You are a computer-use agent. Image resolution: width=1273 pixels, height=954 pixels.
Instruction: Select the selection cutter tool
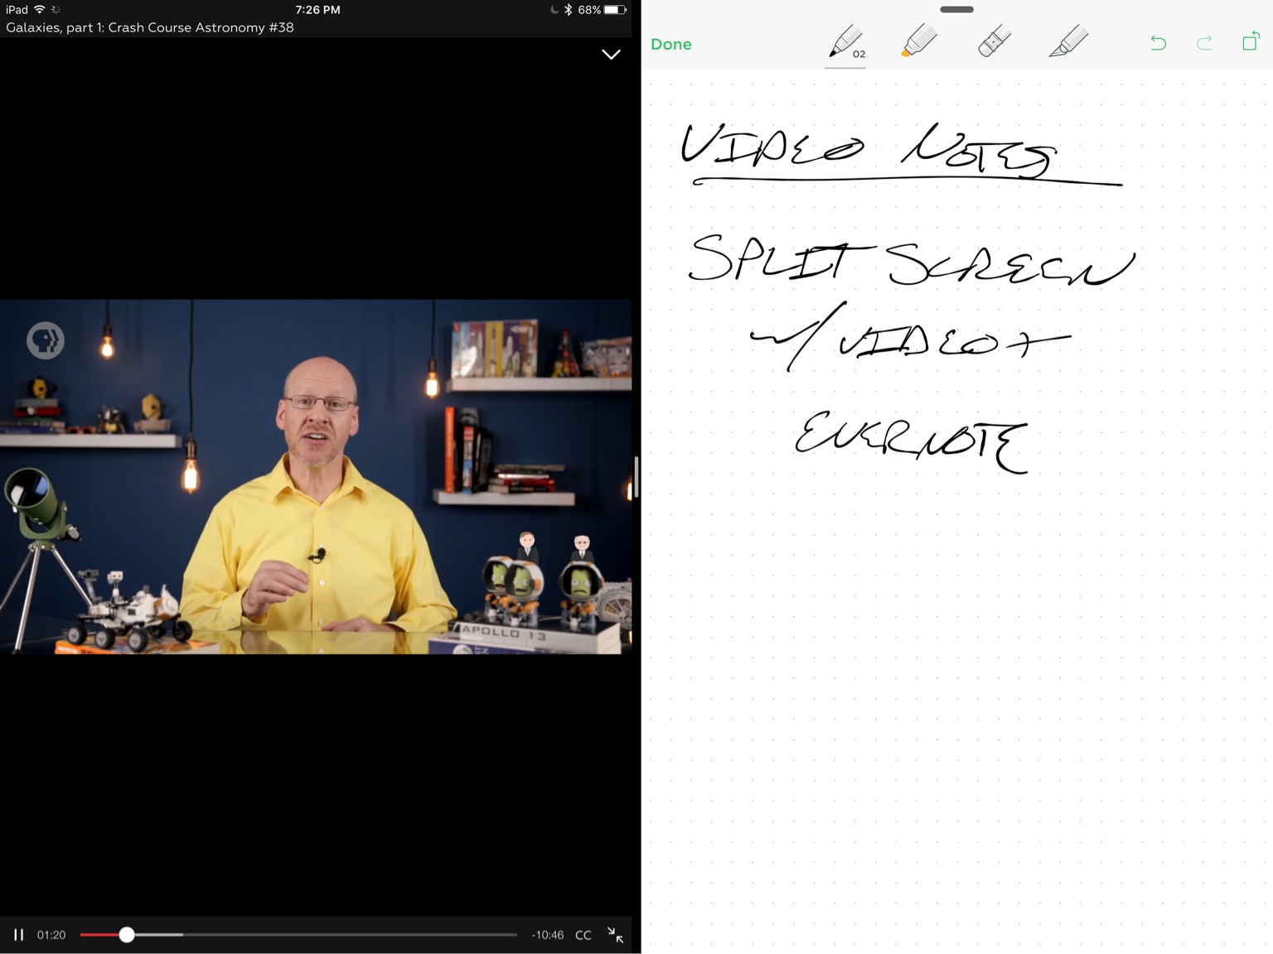point(1068,41)
